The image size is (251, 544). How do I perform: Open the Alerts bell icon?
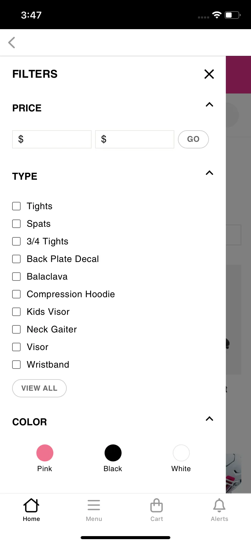[x=219, y=505]
